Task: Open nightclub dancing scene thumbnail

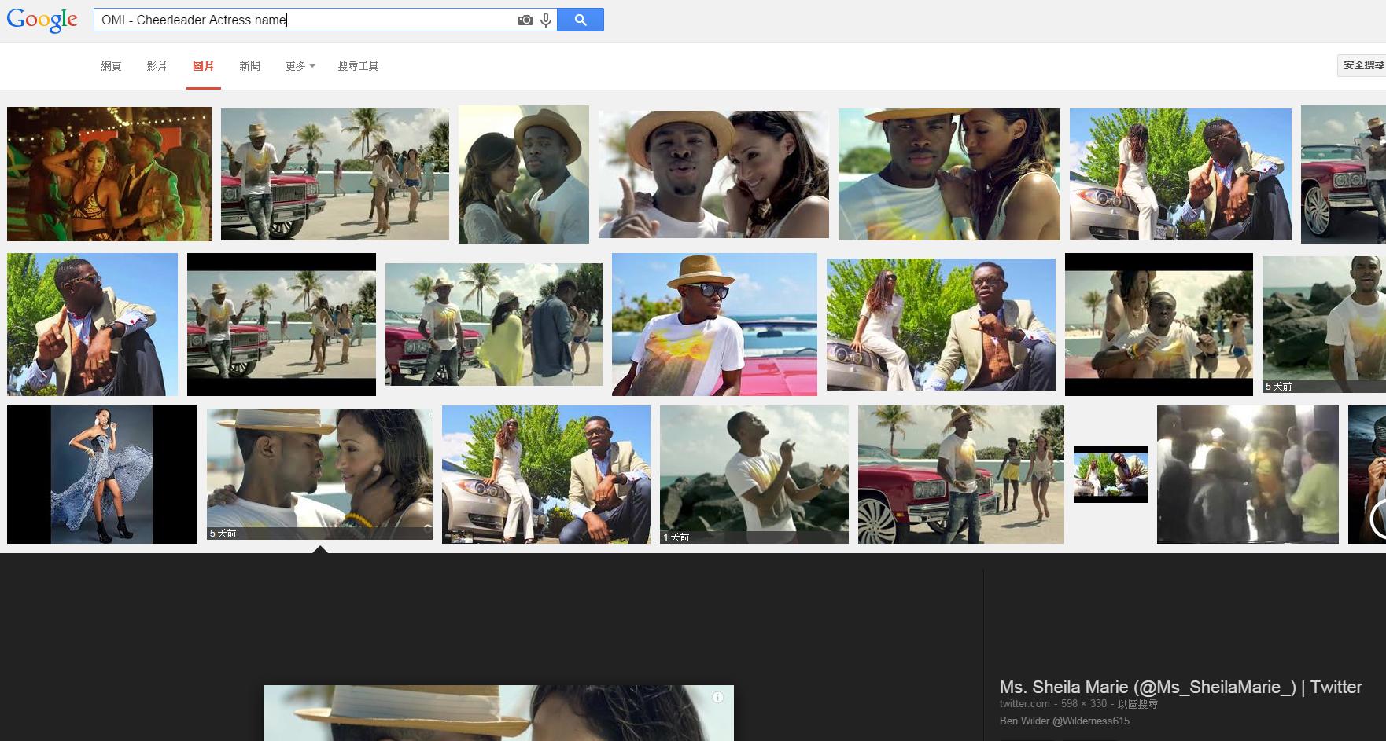Action: pyautogui.click(x=109, y=174)
